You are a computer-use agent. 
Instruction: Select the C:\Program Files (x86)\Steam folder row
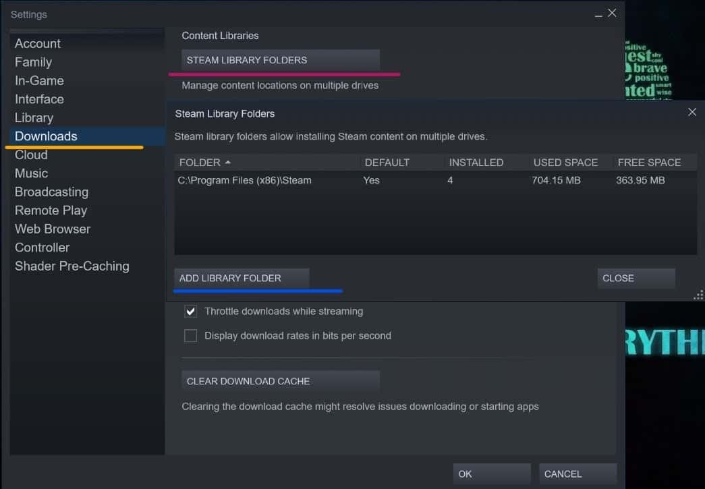pyautogui.click(x=245, y=180)
